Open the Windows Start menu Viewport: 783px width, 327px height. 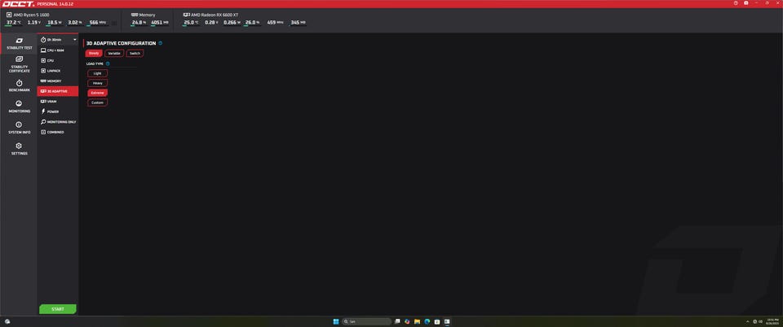[x=336, y=321]
